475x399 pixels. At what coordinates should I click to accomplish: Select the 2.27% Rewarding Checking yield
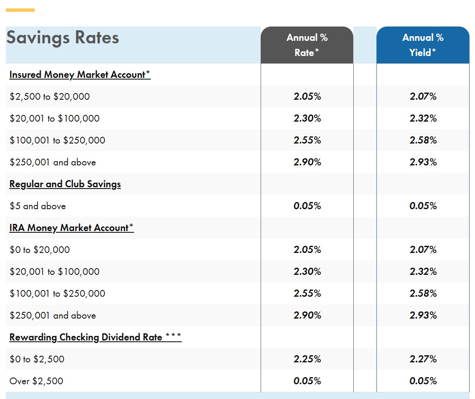point(423,359)
